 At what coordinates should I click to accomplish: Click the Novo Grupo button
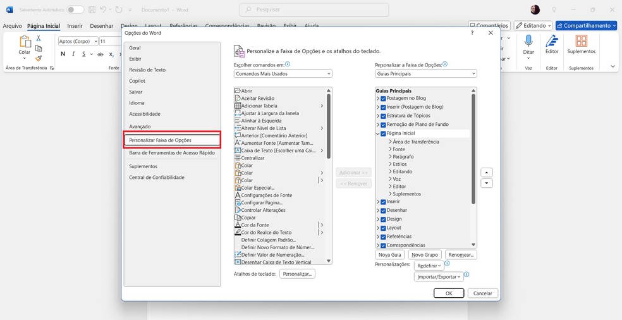click(x=424, y=255)
